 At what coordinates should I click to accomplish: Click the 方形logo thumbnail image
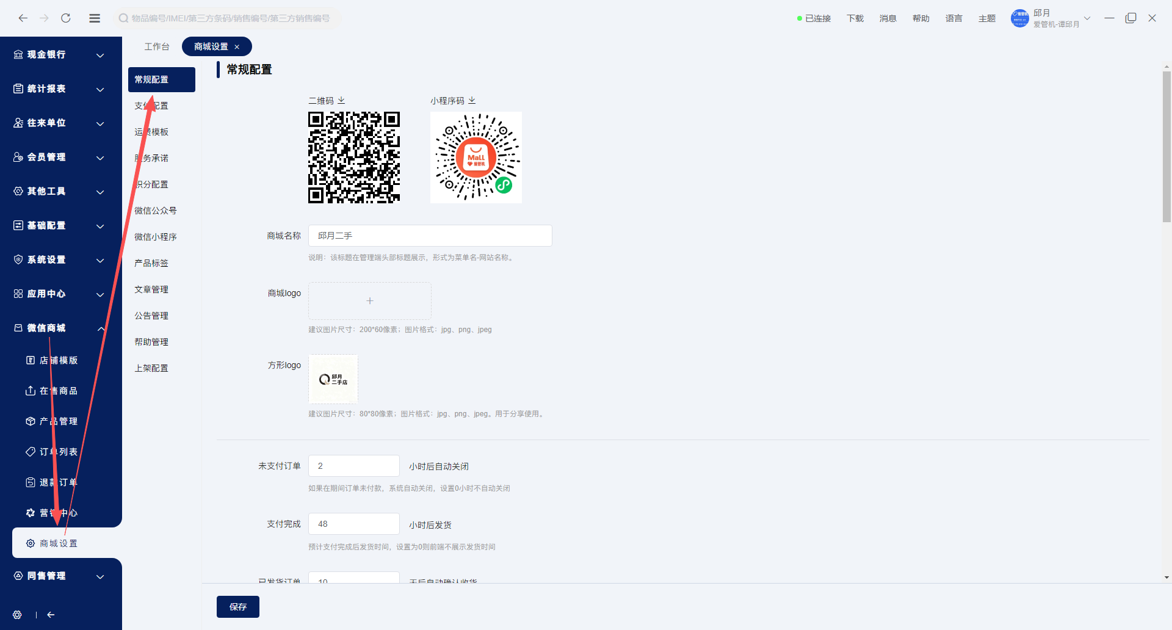pyautogui.click(x=333, y=379)
